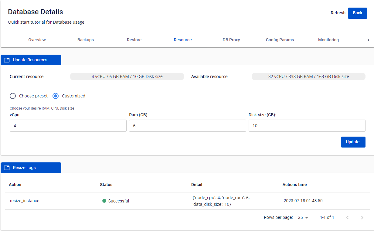
Task: Select the Resource tab
Action: pos(183,40)
